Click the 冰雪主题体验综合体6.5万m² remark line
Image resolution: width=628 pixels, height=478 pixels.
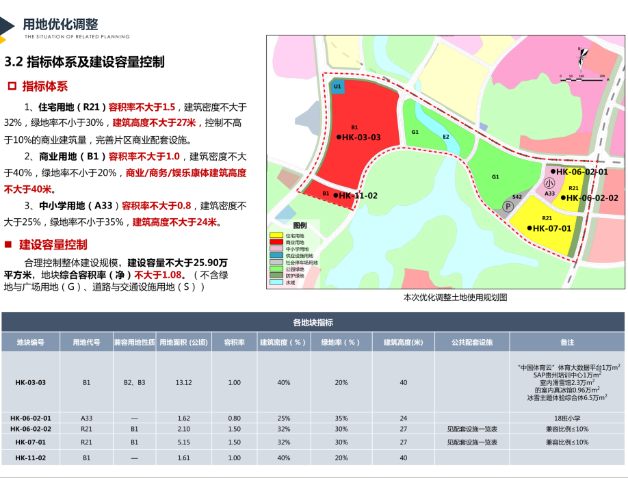(567, 397)
